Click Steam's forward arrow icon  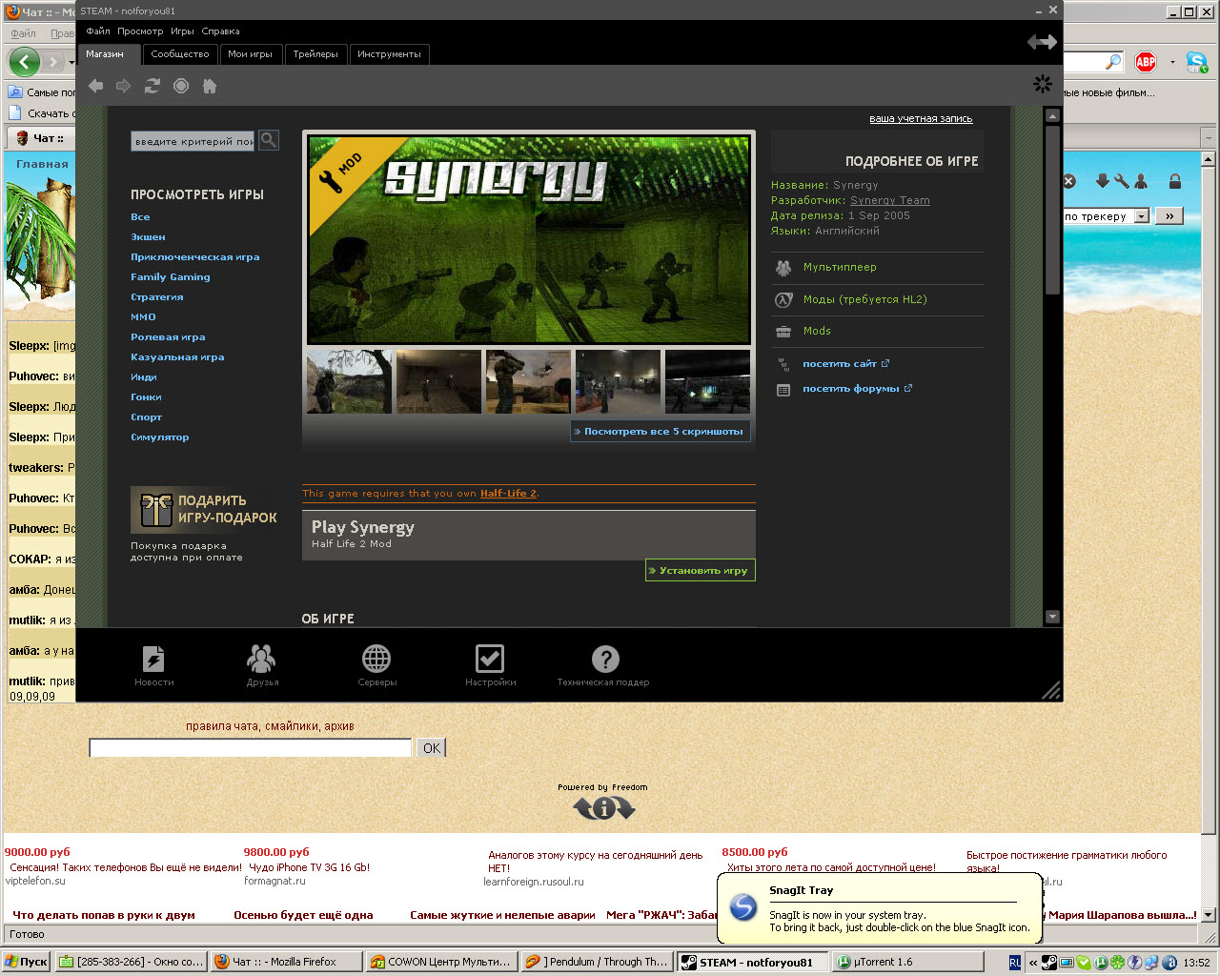point(124,86)
